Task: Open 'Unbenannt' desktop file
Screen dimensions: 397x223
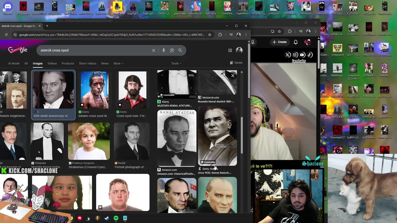Action: point(337,50)
